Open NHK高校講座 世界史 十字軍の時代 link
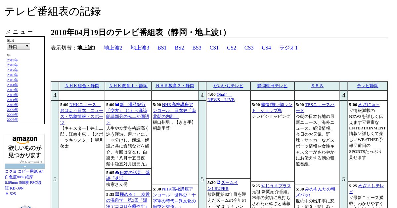 click(x=174, y=197)
